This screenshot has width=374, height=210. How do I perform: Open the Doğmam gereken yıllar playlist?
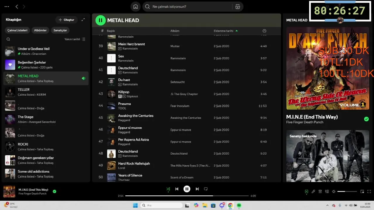pos(46,160)
